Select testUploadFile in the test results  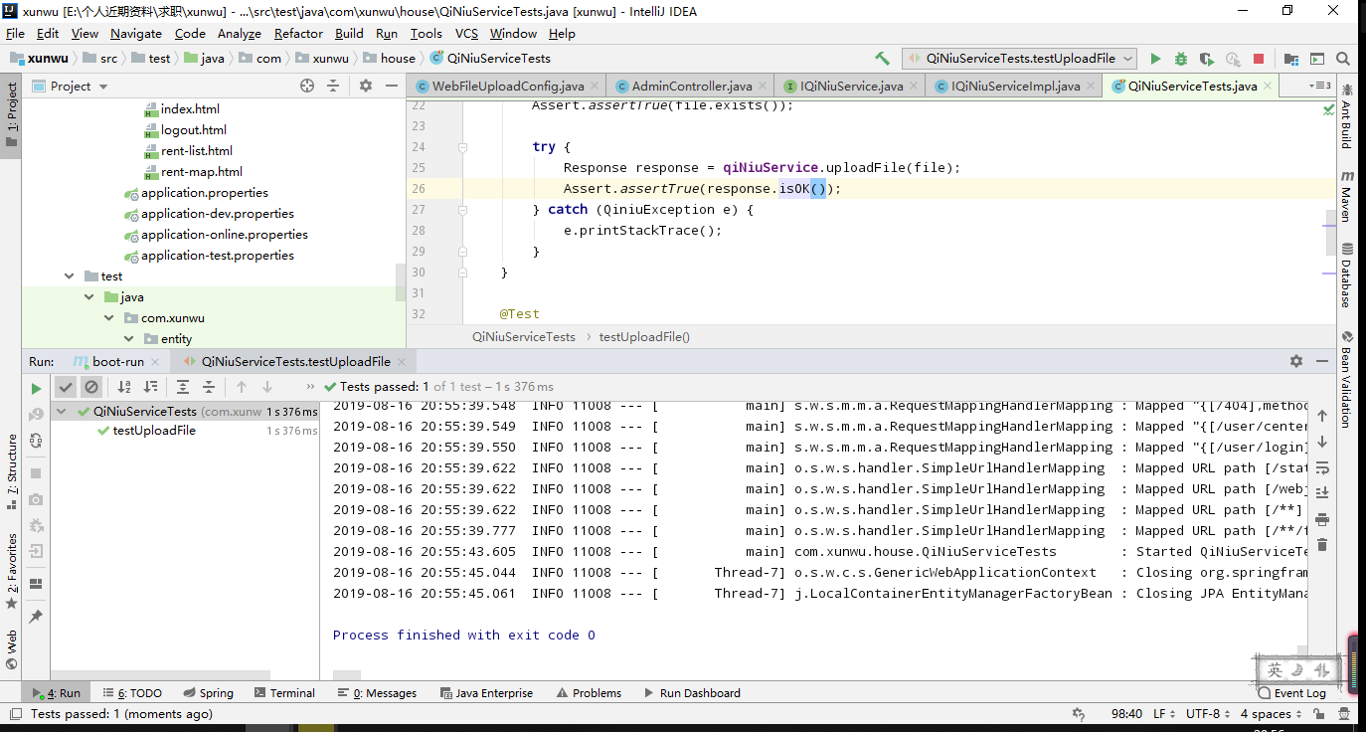tap(154, 431)
